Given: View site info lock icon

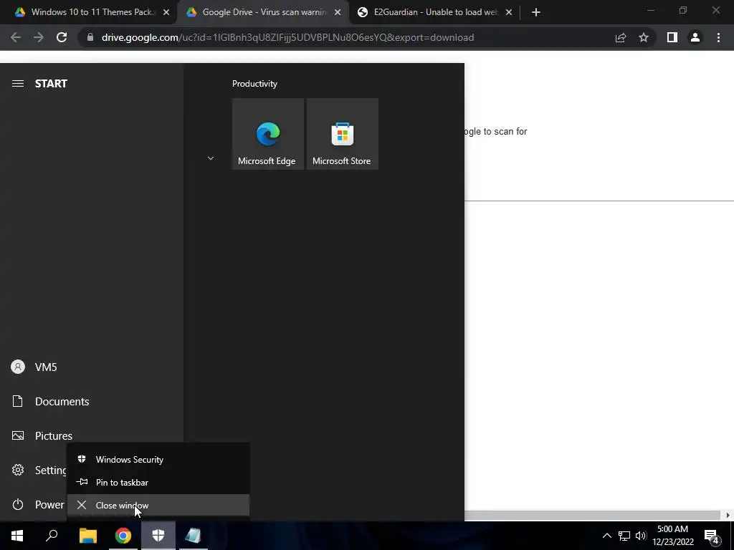Looking at the screenshot, I should point(90,37).
